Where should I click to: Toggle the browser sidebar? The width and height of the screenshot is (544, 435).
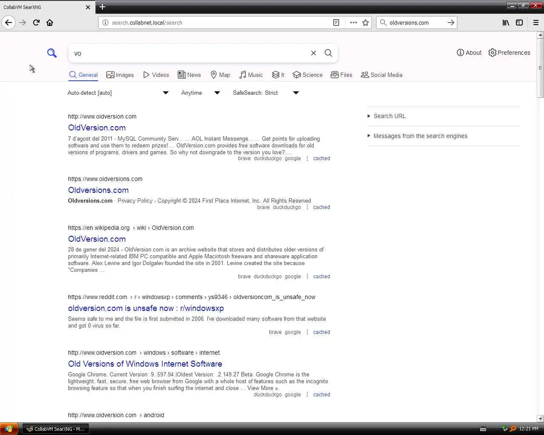(x=519, y=23)
